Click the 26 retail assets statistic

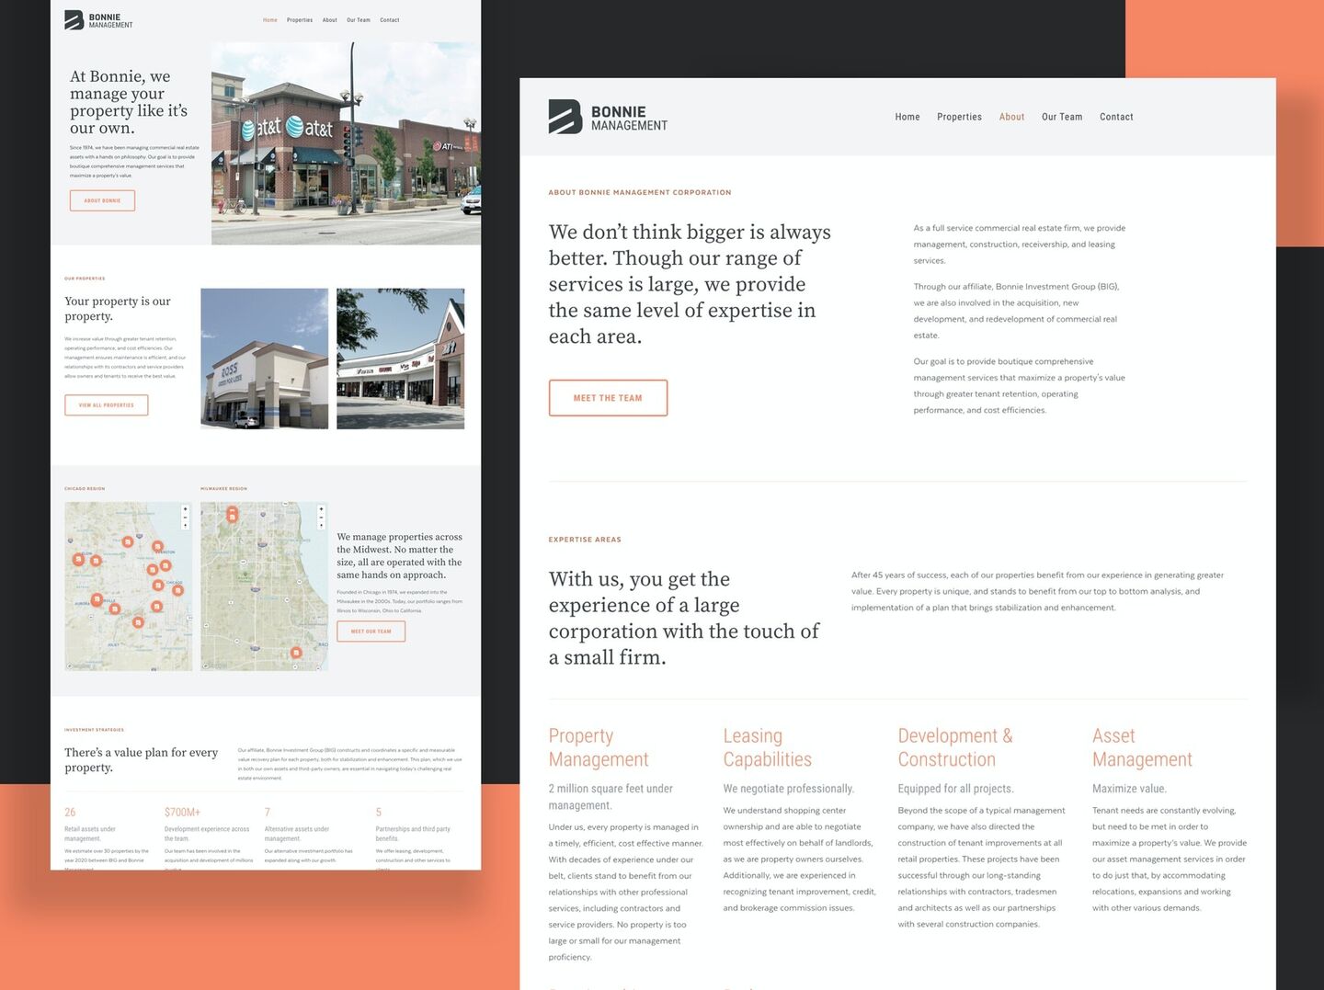[70, 813]
